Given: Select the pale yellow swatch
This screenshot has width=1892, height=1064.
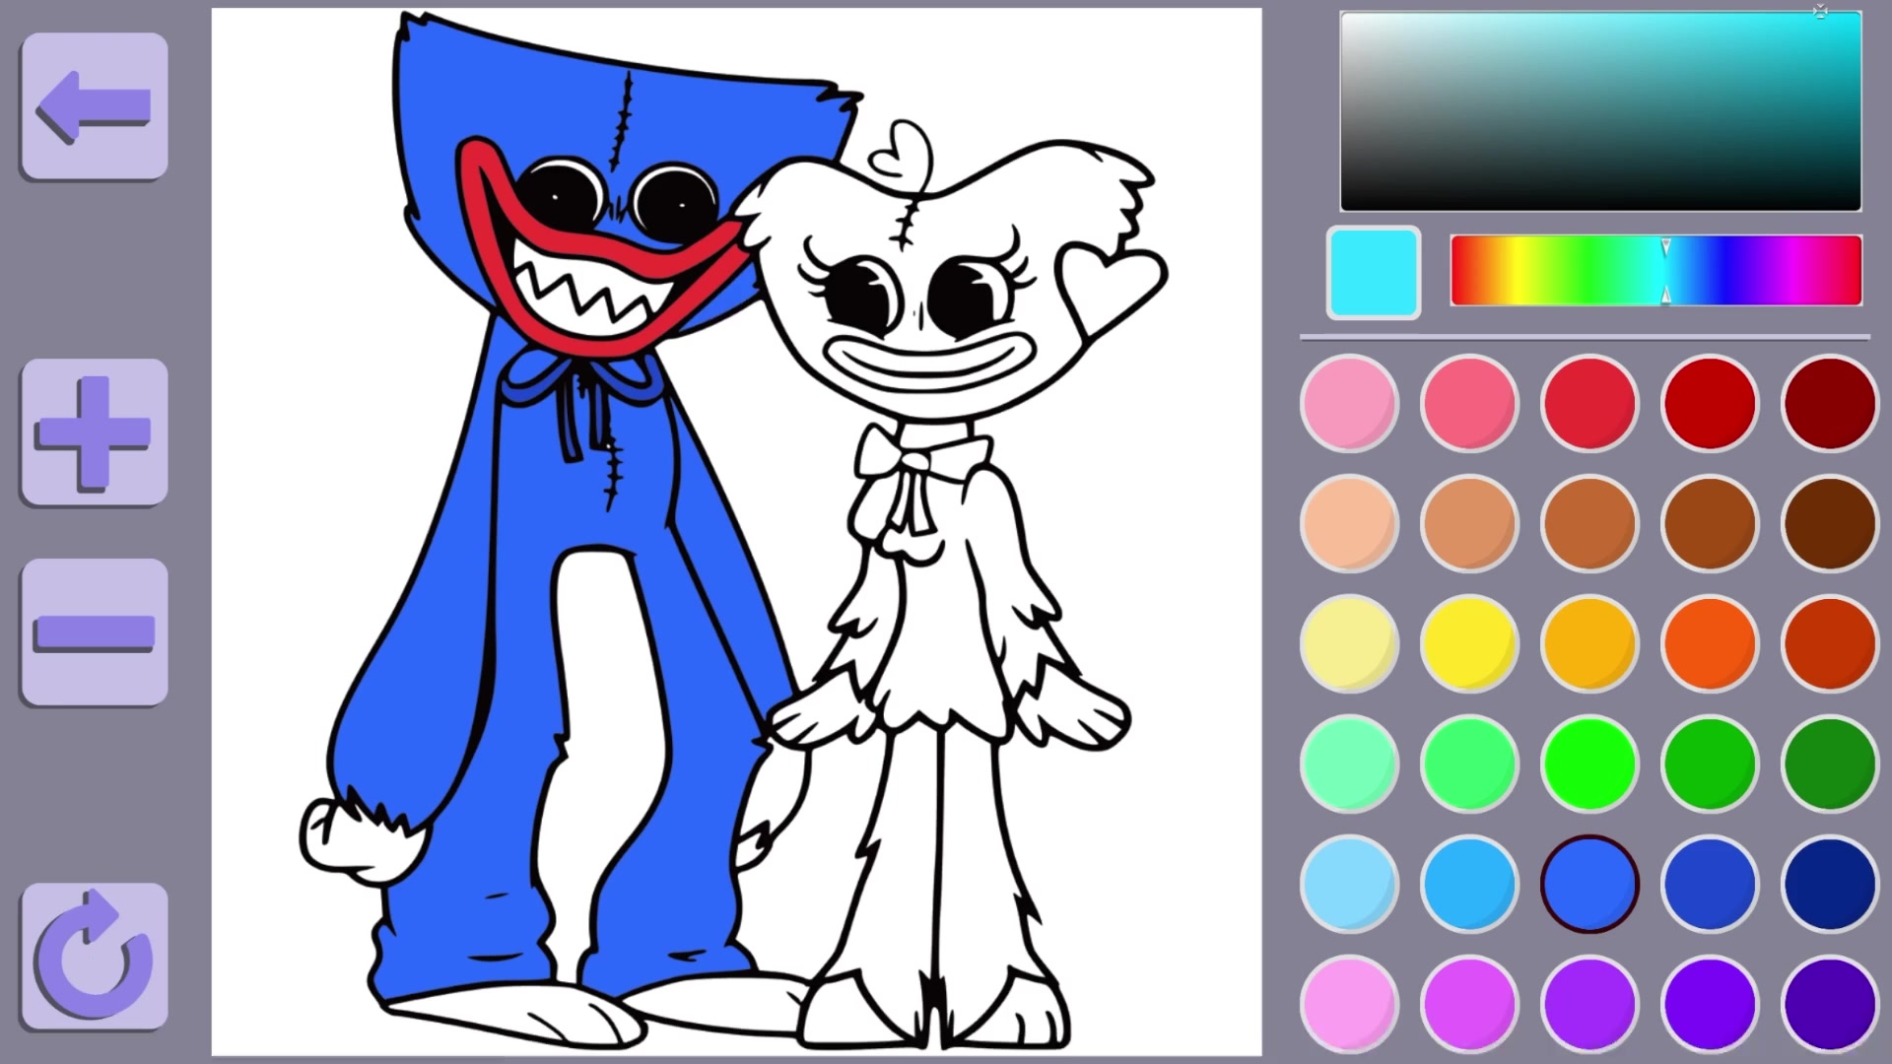Looking at the screenshot, I should [1349, 644].
